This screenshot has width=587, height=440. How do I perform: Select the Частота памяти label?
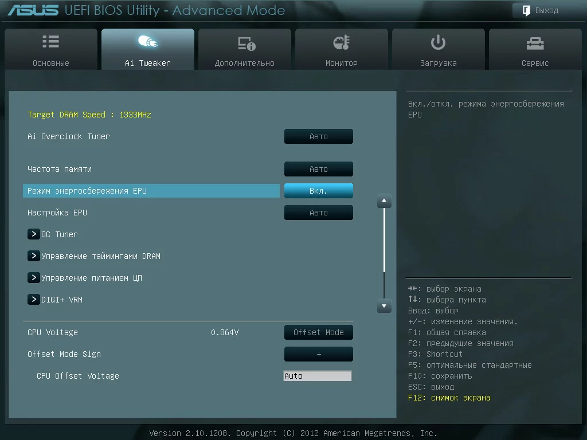tap(60, 169)
